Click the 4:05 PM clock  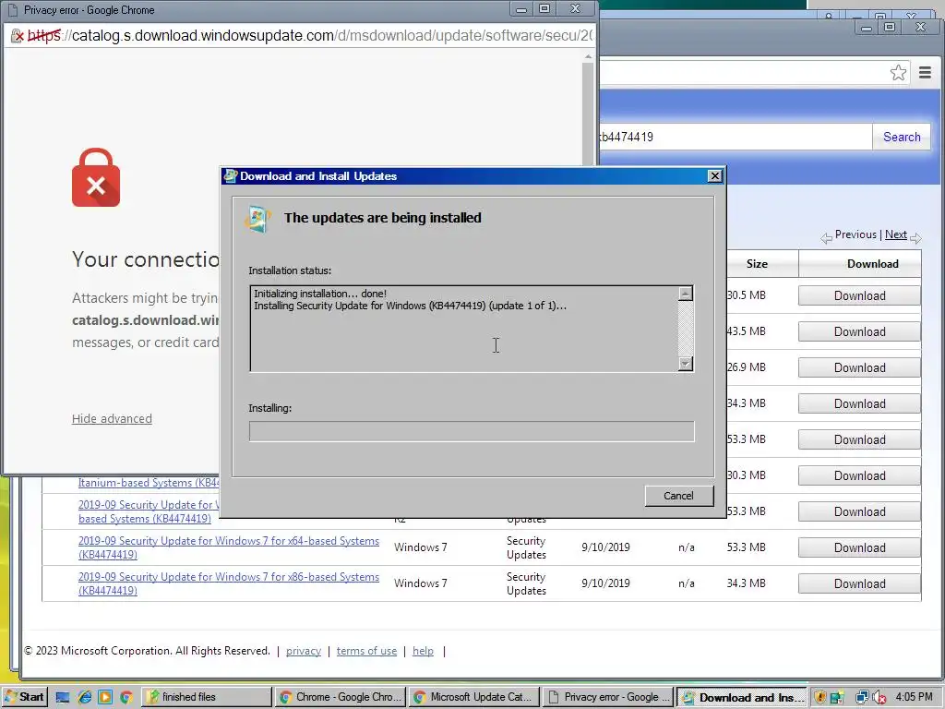click(914, 697)
